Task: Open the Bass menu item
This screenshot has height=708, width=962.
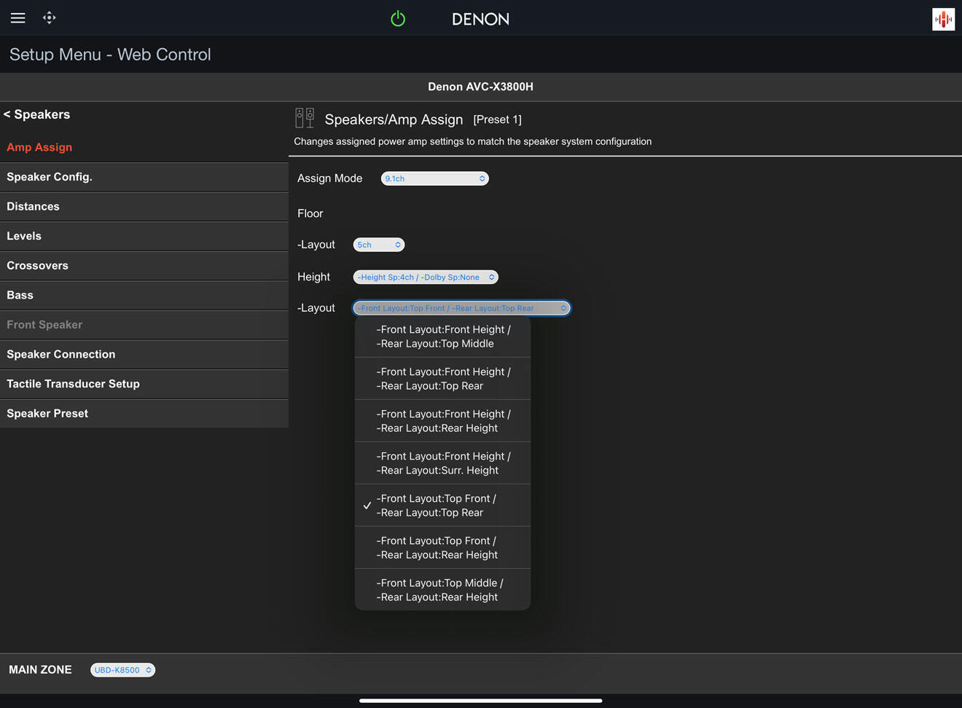Action: click(x=144, y=295)
